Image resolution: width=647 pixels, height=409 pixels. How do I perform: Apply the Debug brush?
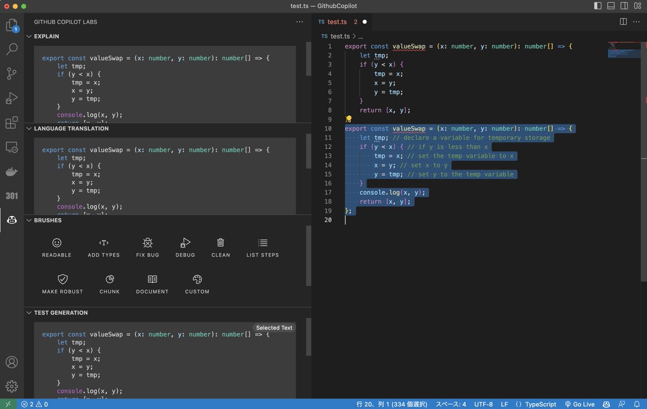point(185,247)
